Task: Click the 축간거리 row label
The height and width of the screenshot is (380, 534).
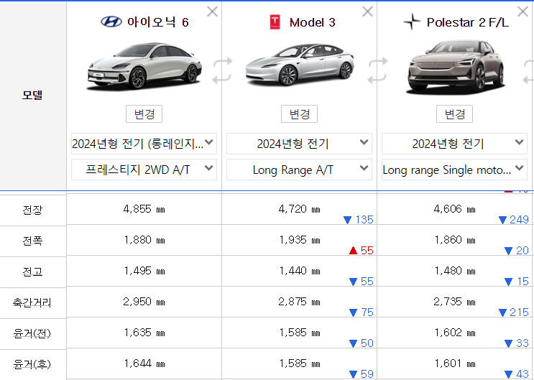Action: point(32,302)
